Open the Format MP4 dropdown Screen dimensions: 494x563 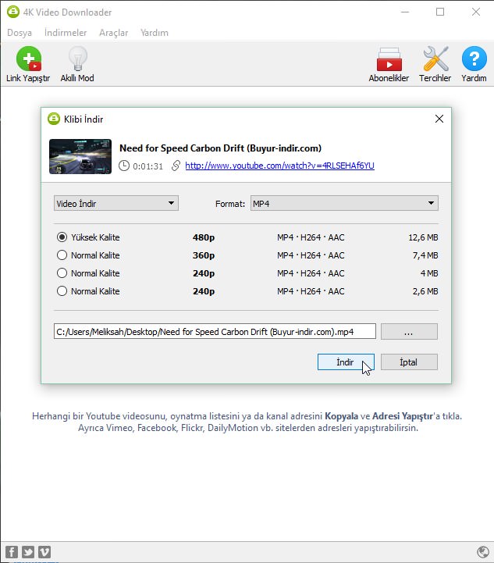344,203
